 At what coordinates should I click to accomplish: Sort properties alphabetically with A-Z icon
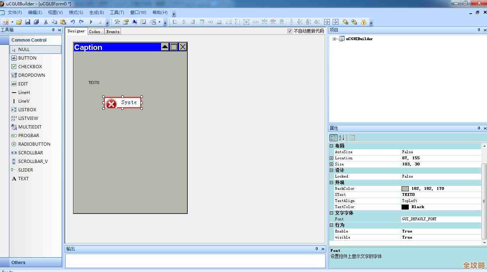click(342, 137)
